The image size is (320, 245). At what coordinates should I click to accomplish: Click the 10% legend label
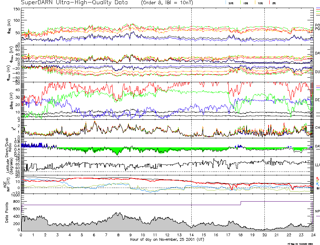tap(260, 3)
